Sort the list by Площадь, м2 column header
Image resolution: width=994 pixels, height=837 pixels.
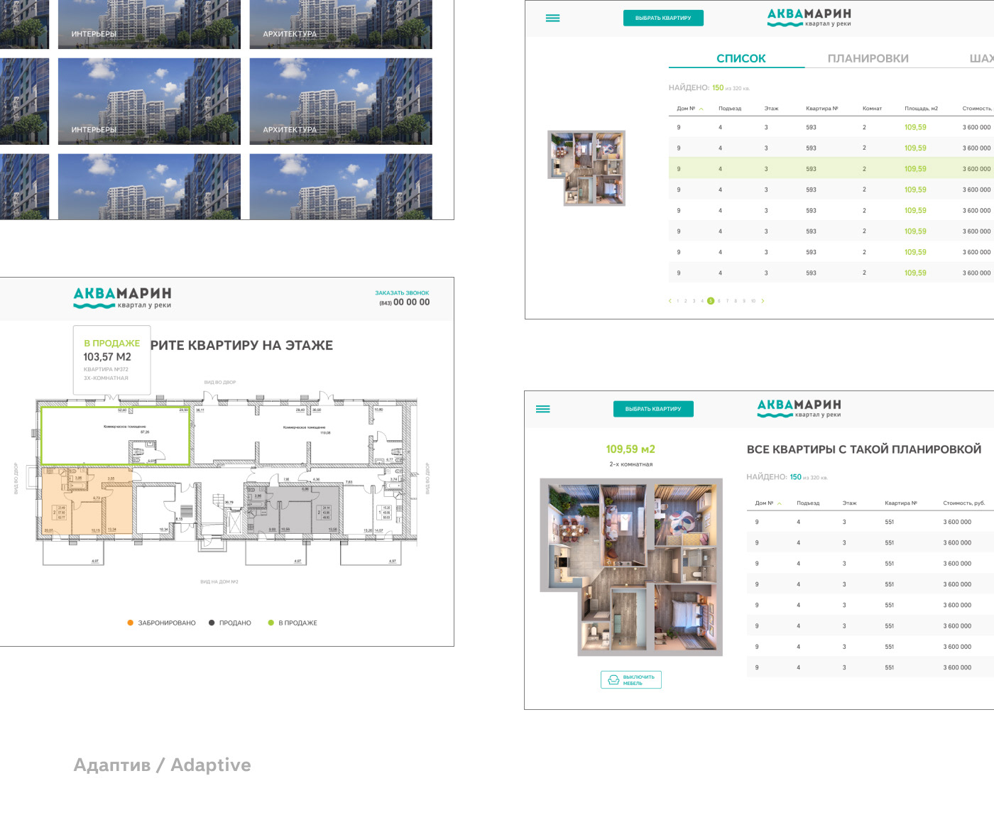pos(921,109)
